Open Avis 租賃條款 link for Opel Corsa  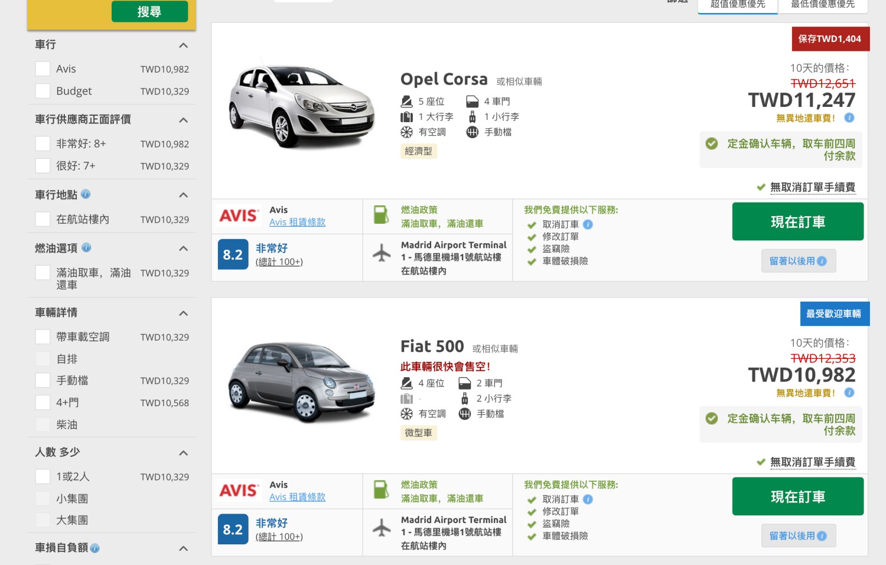[297, 222]
